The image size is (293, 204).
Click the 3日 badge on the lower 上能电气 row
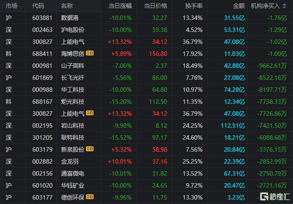tap(90, 113)
